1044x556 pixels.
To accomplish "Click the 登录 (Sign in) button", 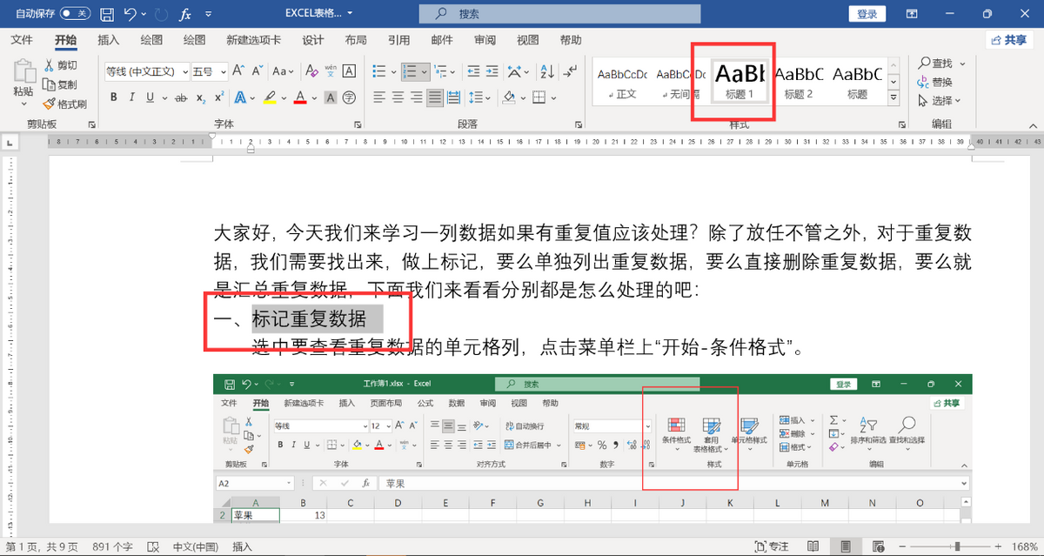I will pos(867,14).
